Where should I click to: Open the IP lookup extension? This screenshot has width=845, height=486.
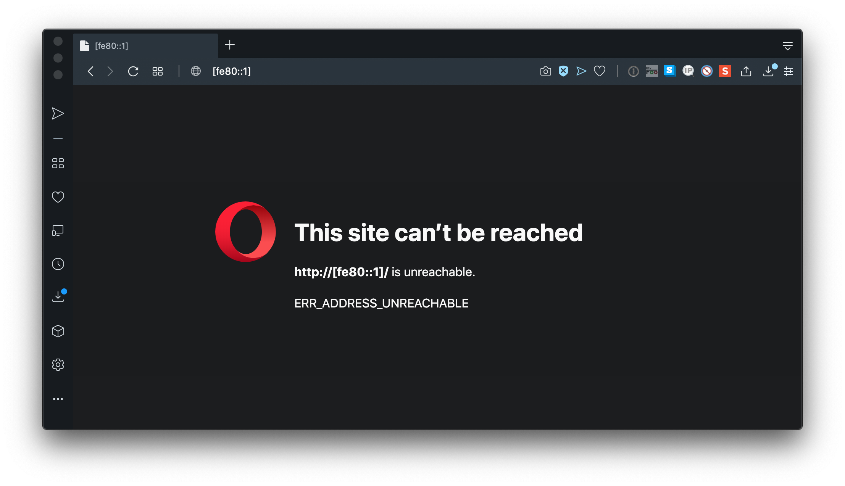coord(688,71)
